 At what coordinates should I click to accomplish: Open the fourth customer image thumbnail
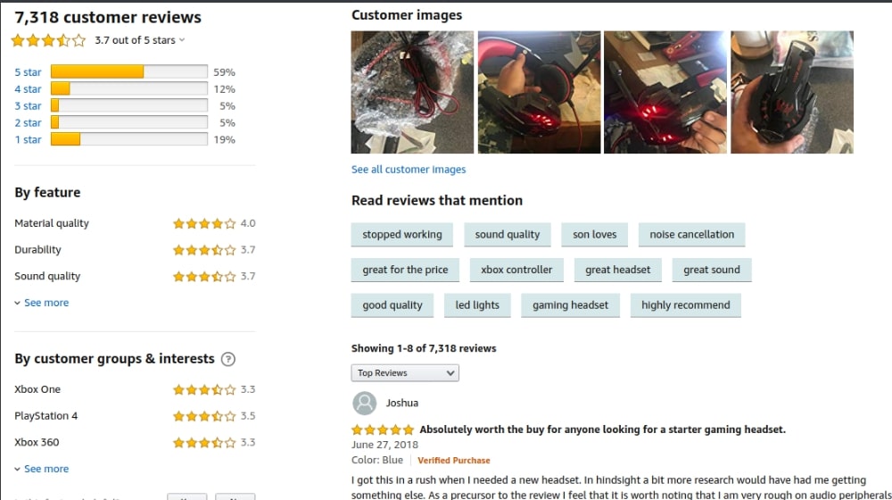tap(792, 92)
